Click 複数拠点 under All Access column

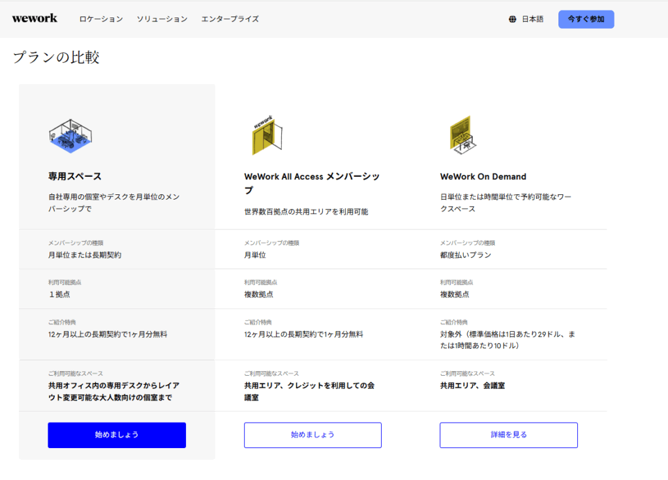258,294
